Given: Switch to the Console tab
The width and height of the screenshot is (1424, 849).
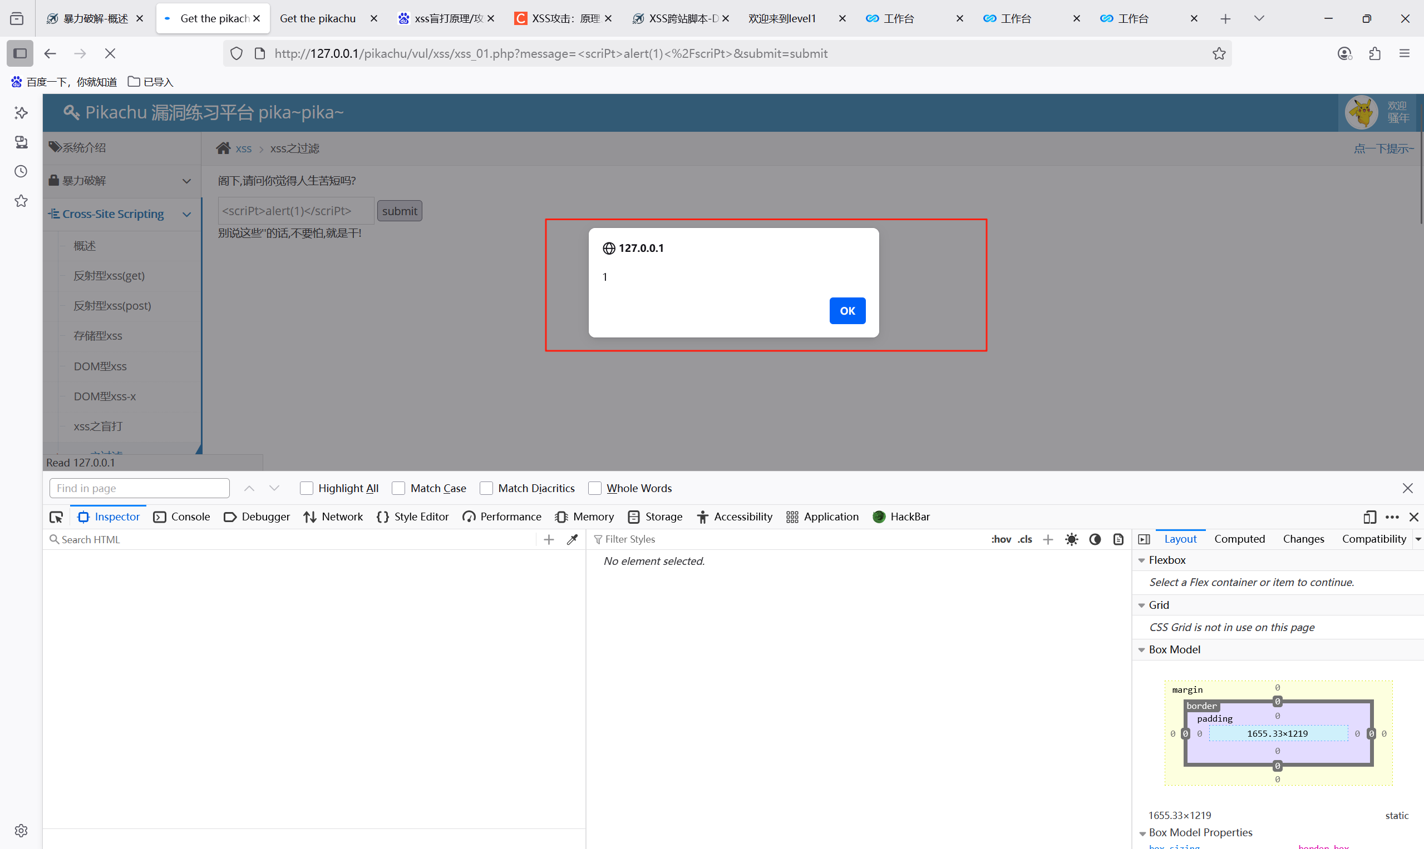Looking at the screenshot, I should point(182,517).
